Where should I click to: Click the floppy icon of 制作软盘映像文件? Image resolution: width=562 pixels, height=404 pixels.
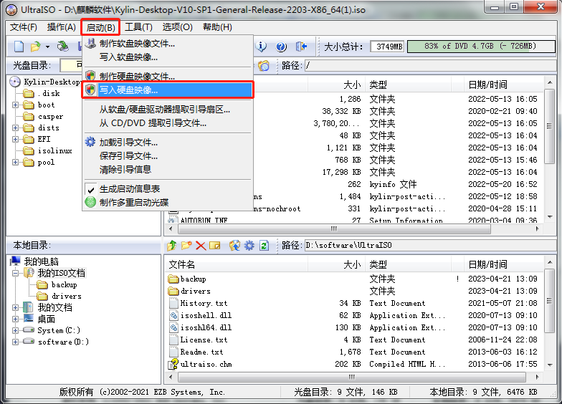90,43
